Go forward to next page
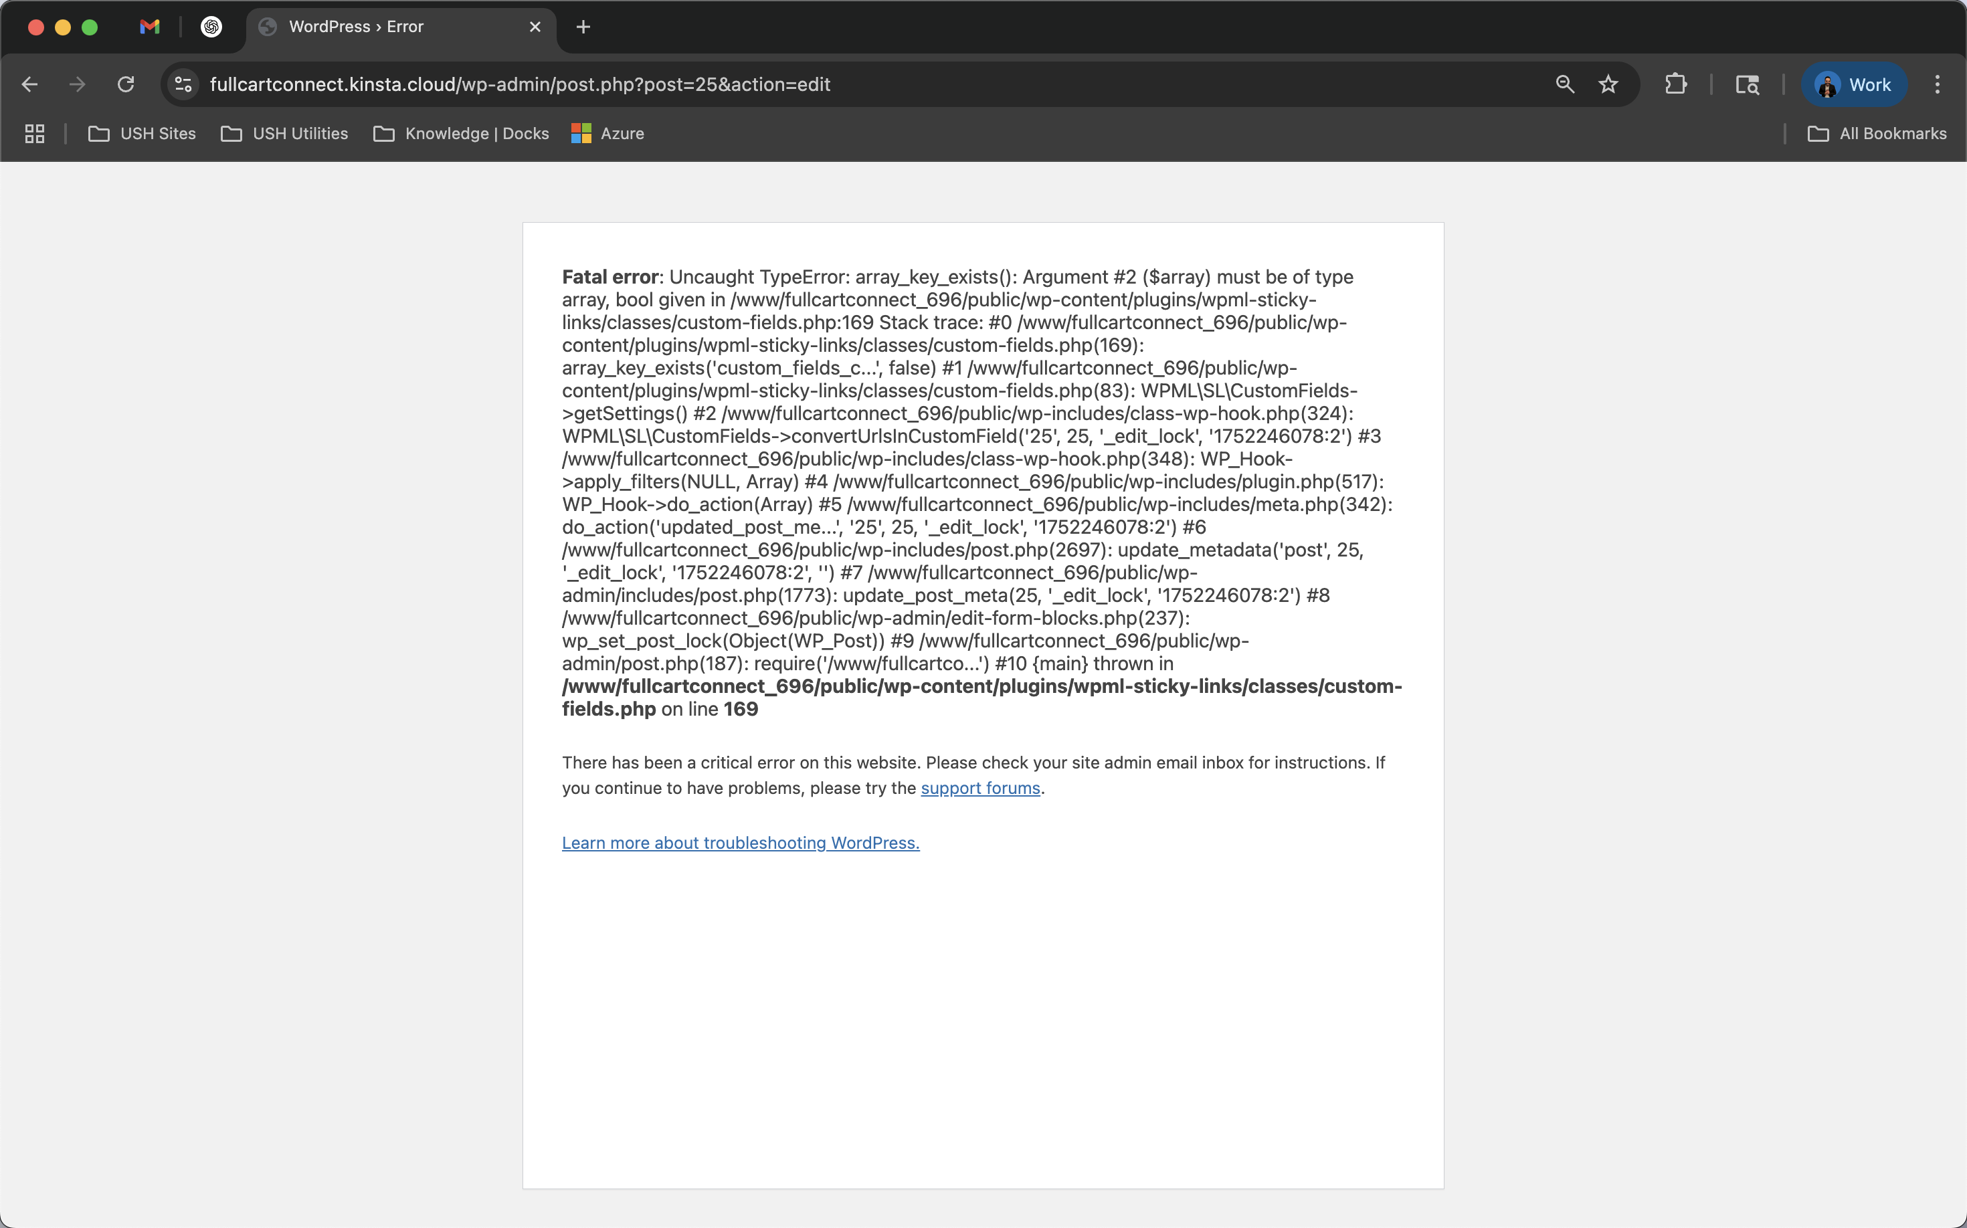Image resolution: width=1967 pixels, height=1228 pixels. [x=77, y=84]
